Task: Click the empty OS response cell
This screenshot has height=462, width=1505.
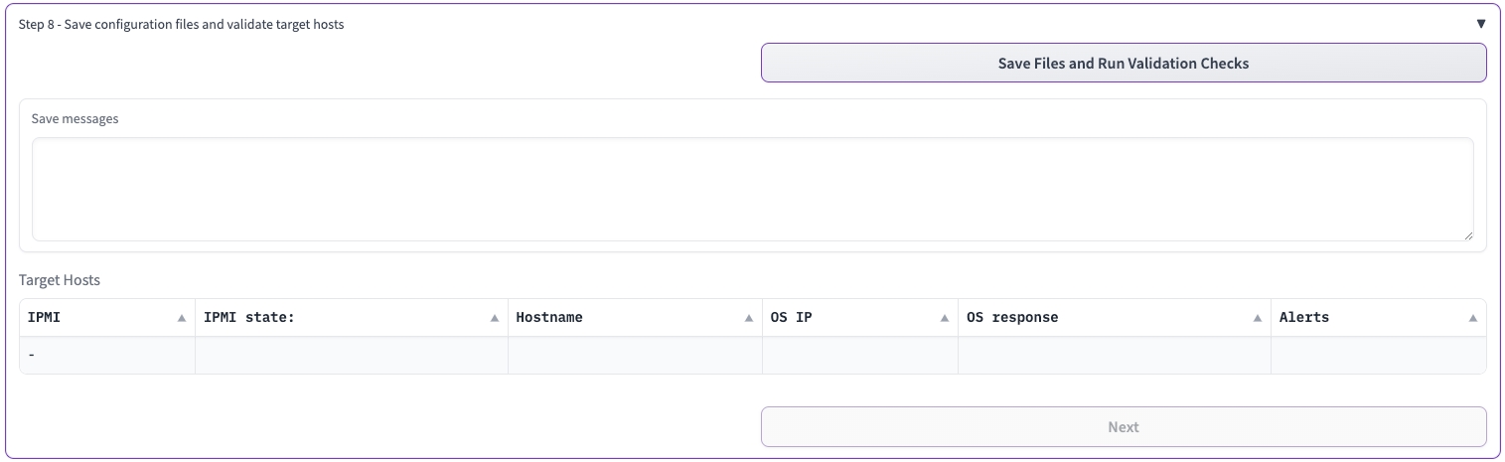Action: (x=1114, y=356)
